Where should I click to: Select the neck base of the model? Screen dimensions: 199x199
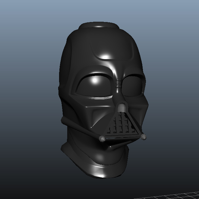coord(95,160)
